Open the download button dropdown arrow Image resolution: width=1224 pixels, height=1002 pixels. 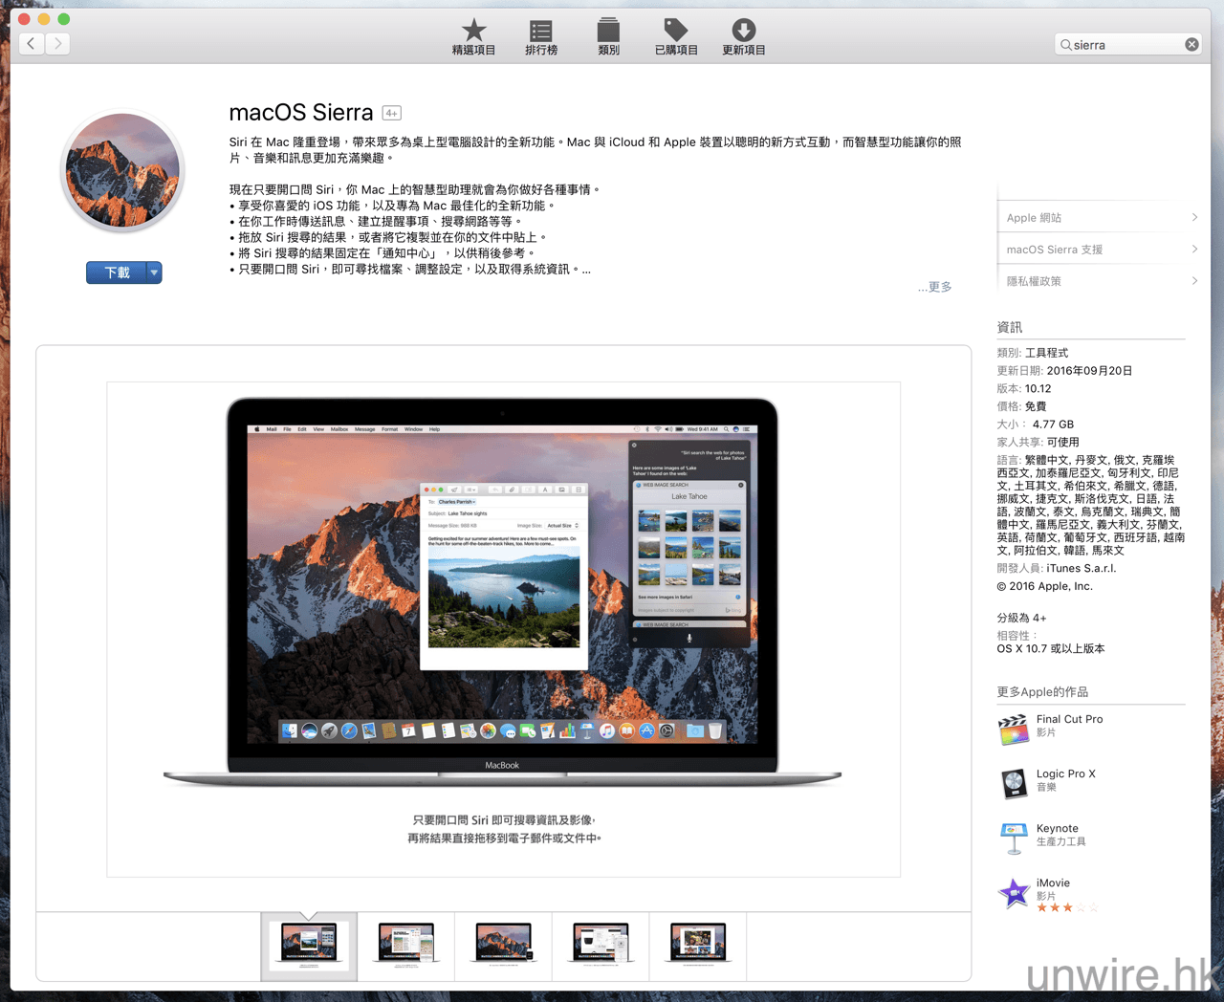coord(154,272)
